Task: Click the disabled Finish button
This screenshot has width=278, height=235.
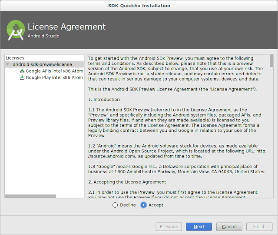Action: point(259,227)
